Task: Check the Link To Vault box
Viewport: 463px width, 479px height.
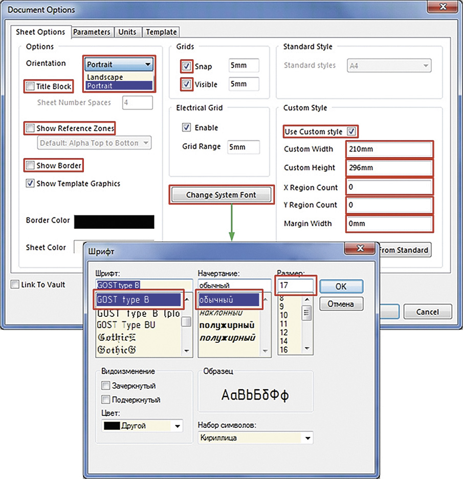Action: click(x=15, y=285)
